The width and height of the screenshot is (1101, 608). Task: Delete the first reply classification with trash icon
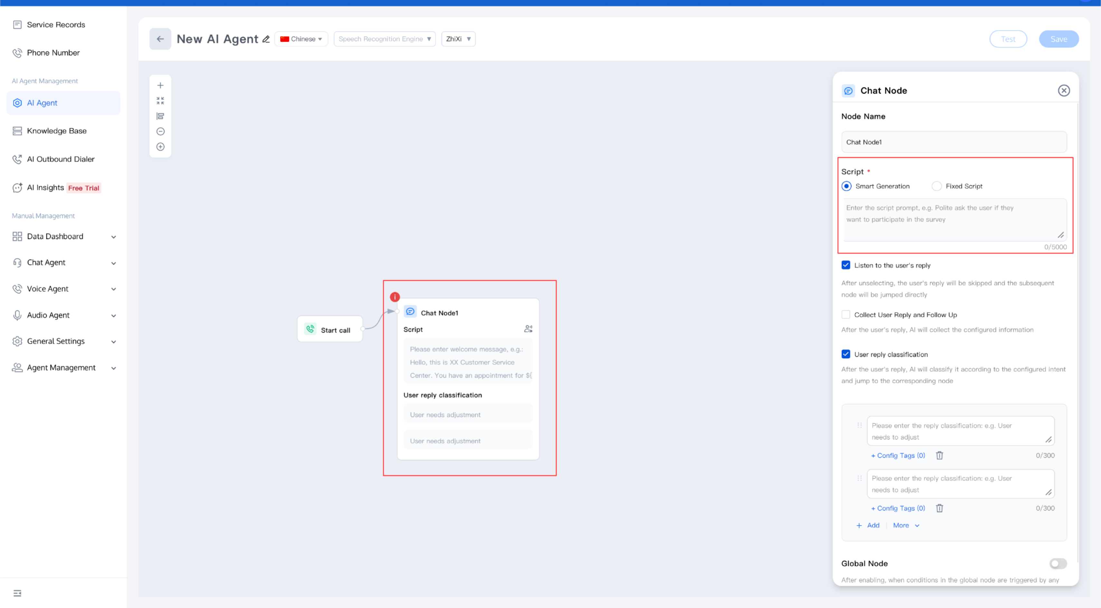point(939,456)
